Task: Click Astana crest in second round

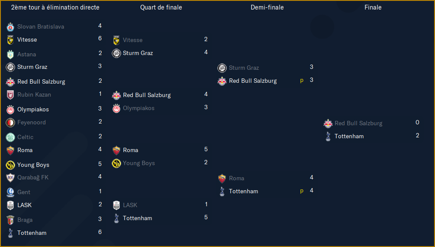Action: pyautogui.click(x=10, y=55)
